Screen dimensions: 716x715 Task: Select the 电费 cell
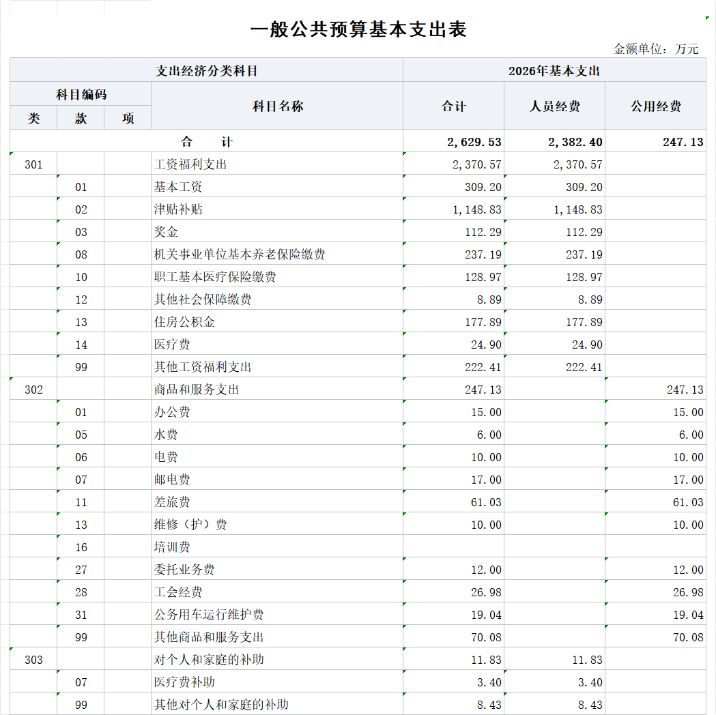[x=277, y=456]
